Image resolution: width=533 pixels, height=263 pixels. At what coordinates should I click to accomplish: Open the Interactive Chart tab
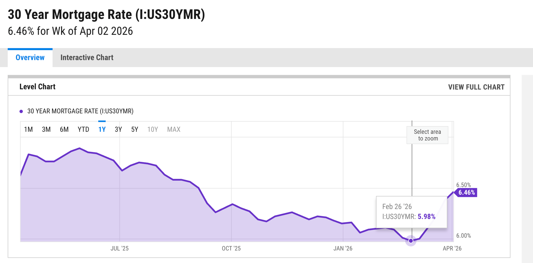[x=87, y=58]
